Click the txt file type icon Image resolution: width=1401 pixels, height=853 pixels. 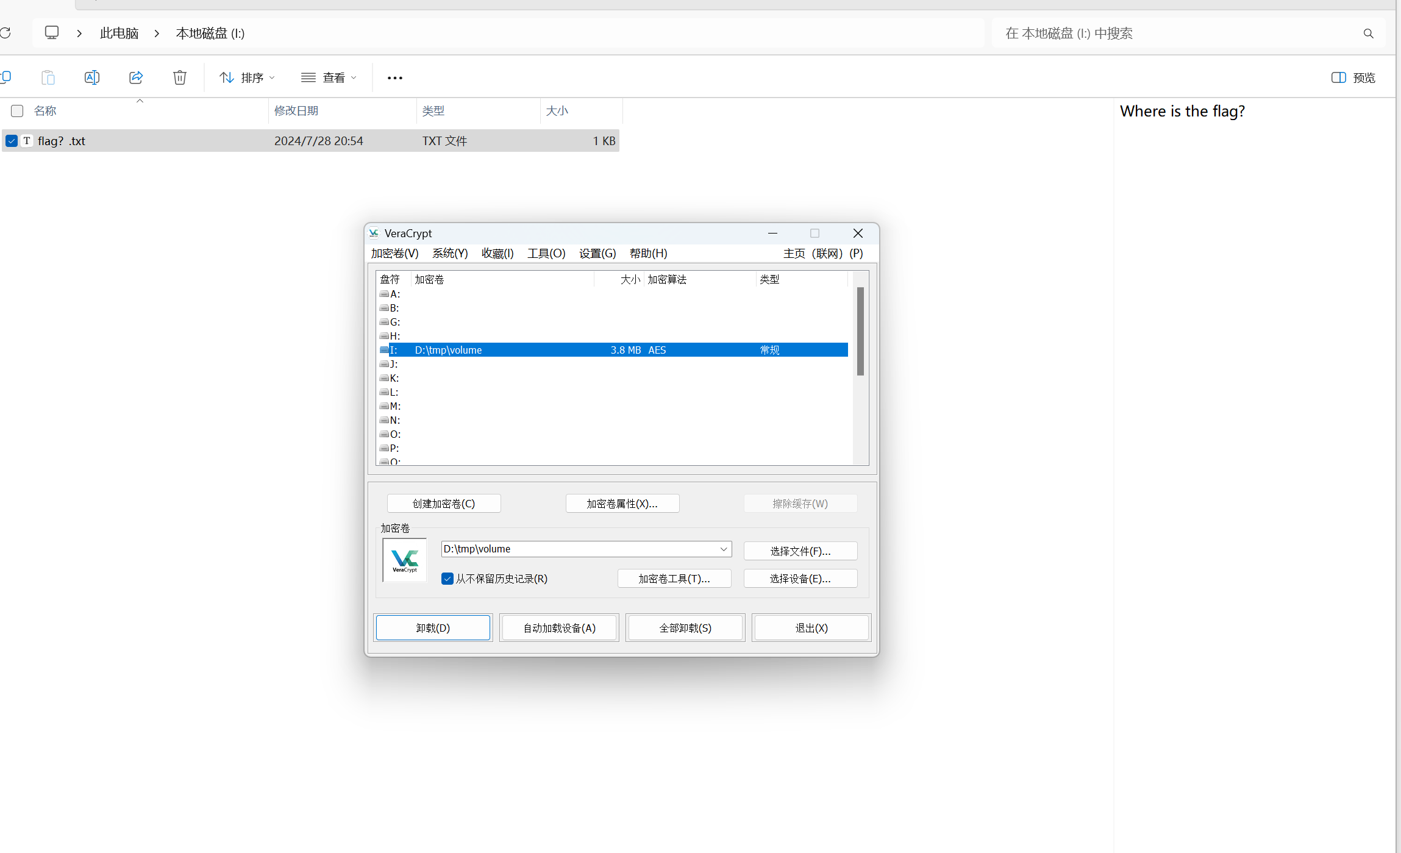pos(27,141)
